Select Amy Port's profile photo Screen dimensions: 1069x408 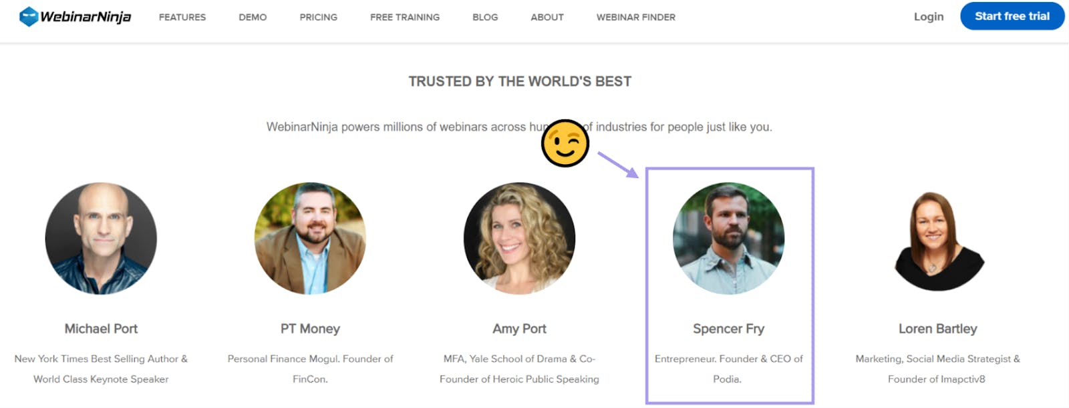pyautogui.click(x=520, y=239)
